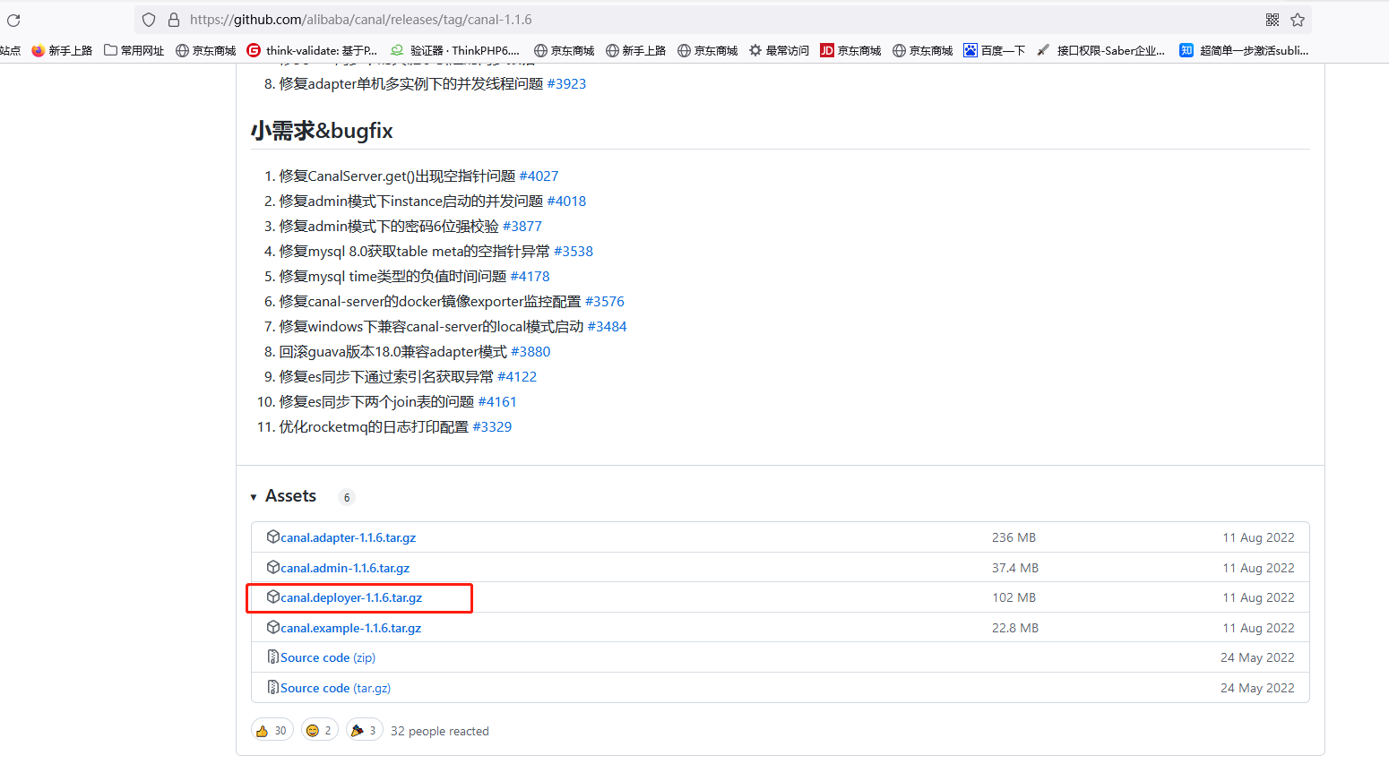Download canal.adapter-1.1.6.tar.gz
Viewport: 1389px width, 764px height.
click(348, 537)
